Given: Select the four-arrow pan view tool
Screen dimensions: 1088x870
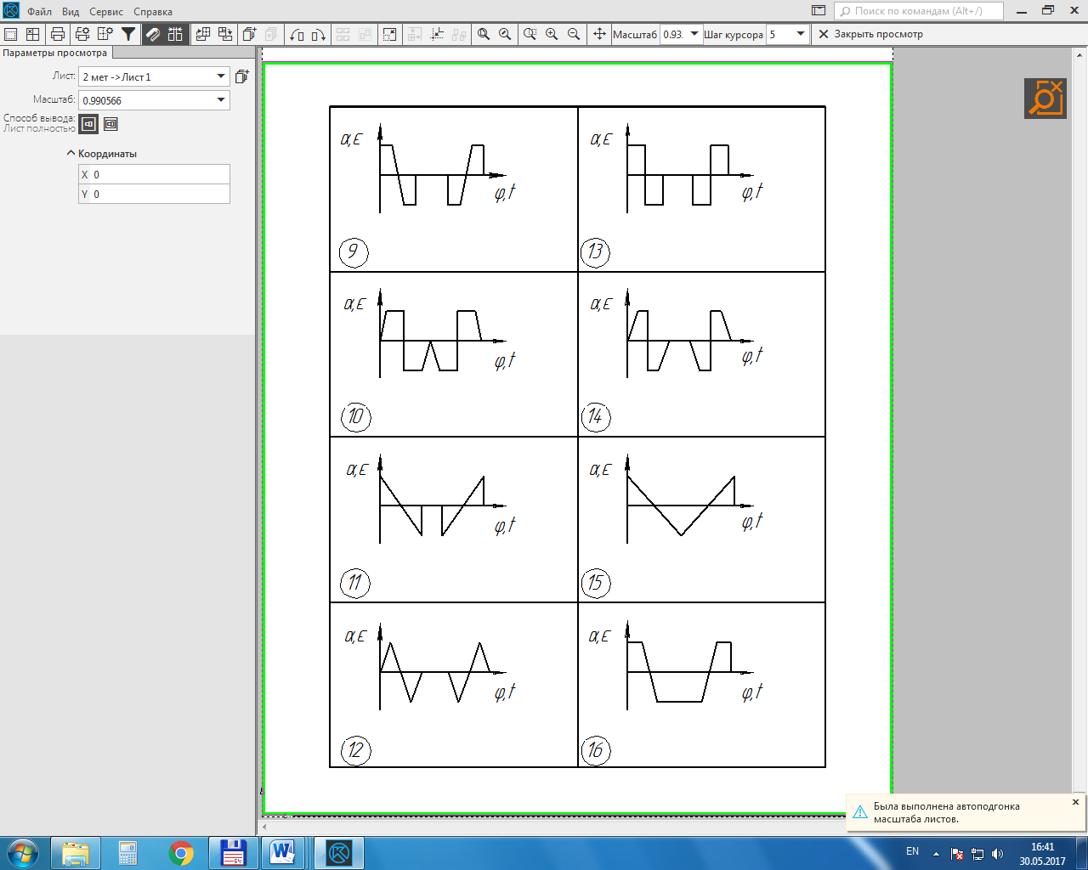Looking at the screenshot, I should [x=599, y=34].
